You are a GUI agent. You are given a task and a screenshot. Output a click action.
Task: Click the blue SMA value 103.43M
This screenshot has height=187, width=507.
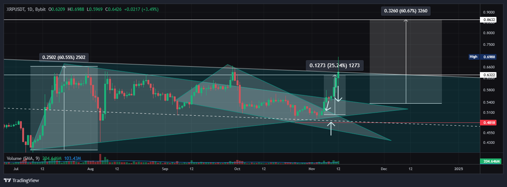coord(73,159)
